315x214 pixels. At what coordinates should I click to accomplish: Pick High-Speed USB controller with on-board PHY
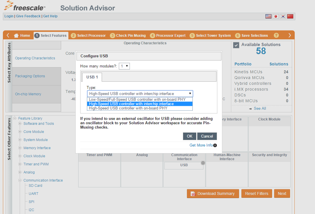click(140, 108)
